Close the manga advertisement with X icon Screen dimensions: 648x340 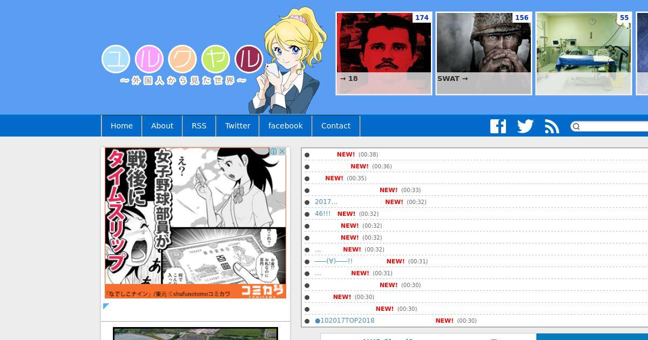pyautogui.click(x=282, y=152)
